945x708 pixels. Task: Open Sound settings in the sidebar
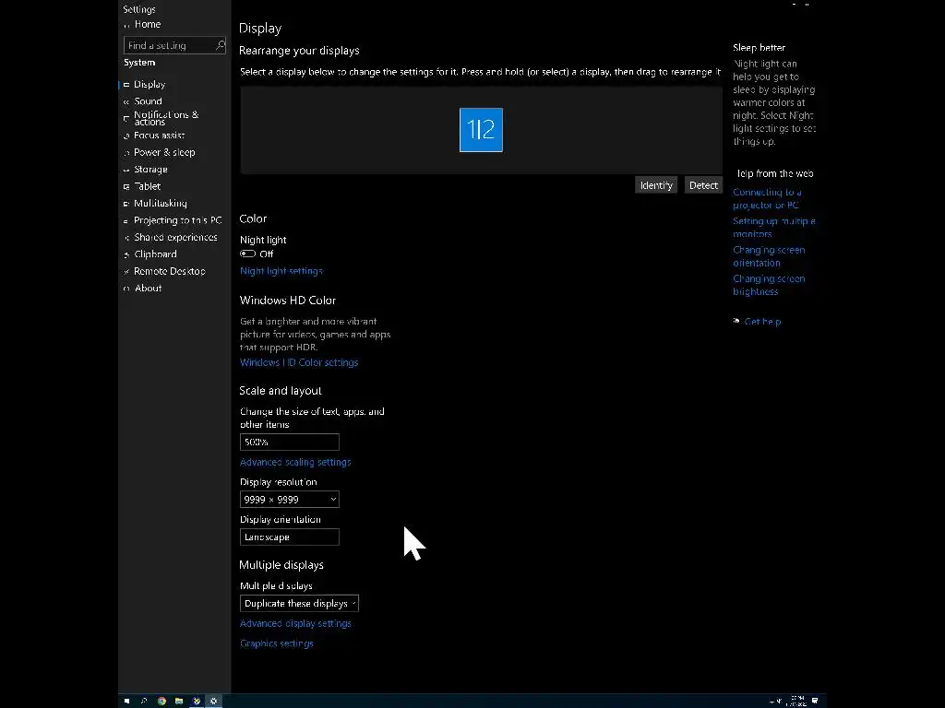(x=148, y=101)
